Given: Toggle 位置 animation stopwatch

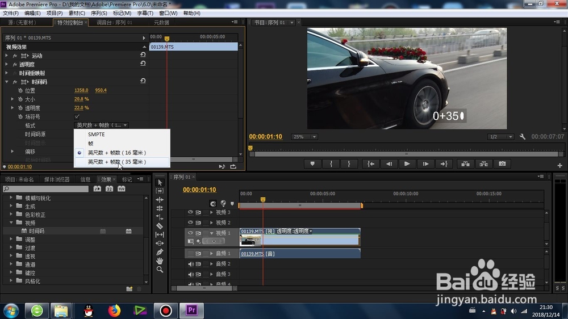Looking at the screenshot, I should tap(20, 90).
